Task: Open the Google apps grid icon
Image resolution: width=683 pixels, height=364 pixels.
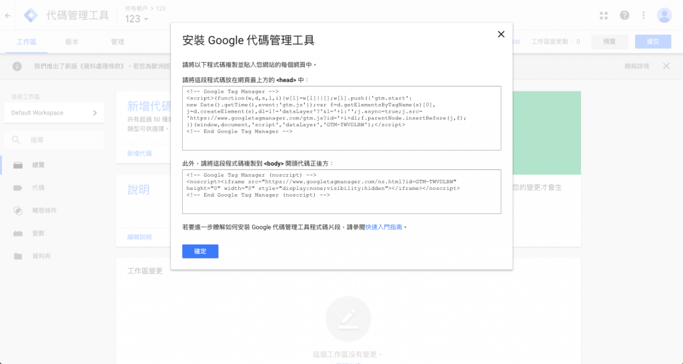Action: coord(604,16)
